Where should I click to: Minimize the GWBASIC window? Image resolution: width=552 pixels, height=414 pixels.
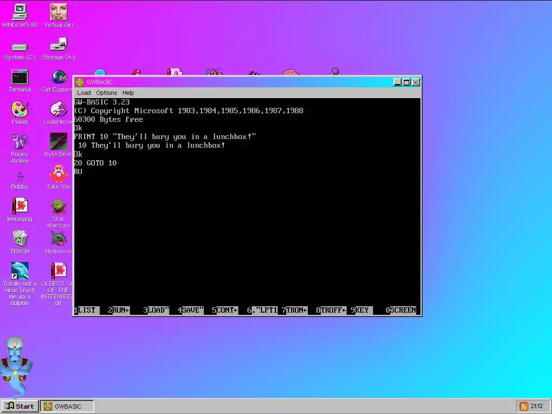[397, 82]
